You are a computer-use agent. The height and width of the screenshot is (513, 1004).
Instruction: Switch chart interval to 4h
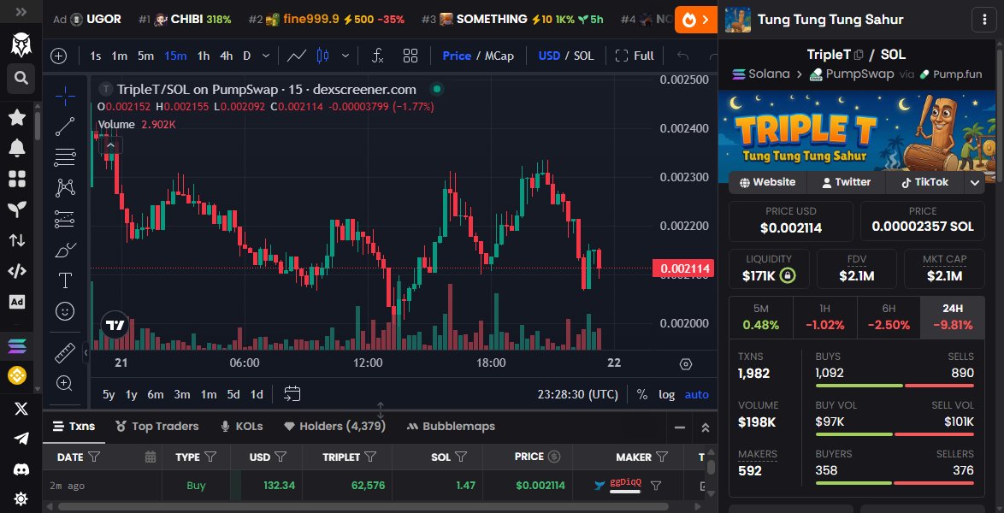point(226,56)
